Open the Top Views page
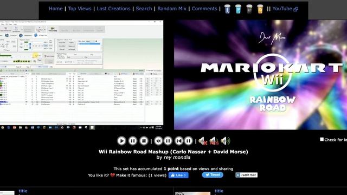 80,9
